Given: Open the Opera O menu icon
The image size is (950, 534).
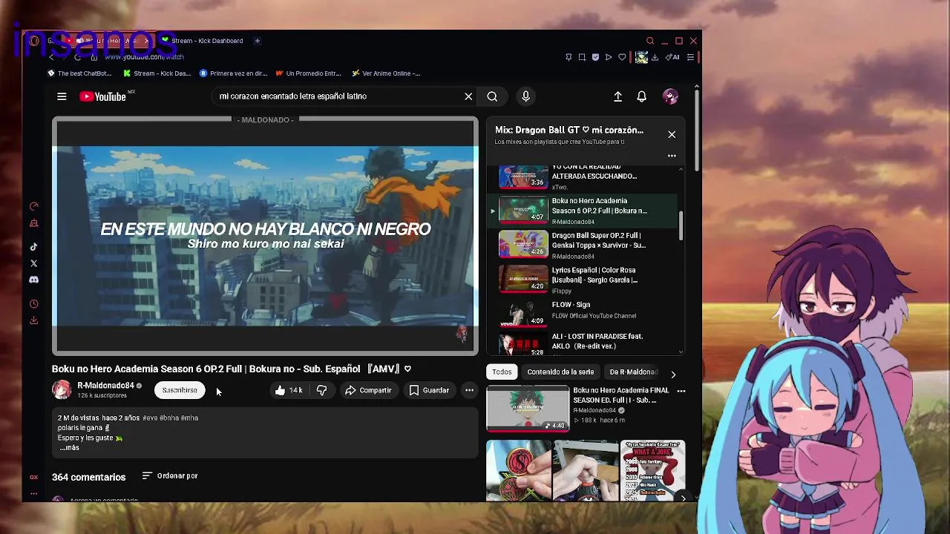Looking at the screenshot, I should pyautogui.click(x=33, y=41).
